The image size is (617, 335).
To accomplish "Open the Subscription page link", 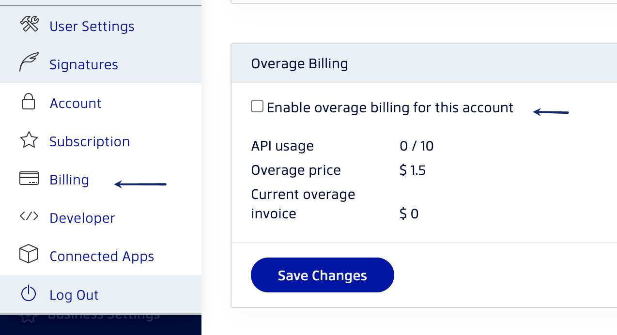I will click(90, 141).
